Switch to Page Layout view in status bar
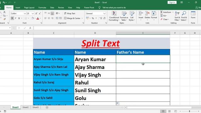201x113 pixels. [x=169, y=111]
